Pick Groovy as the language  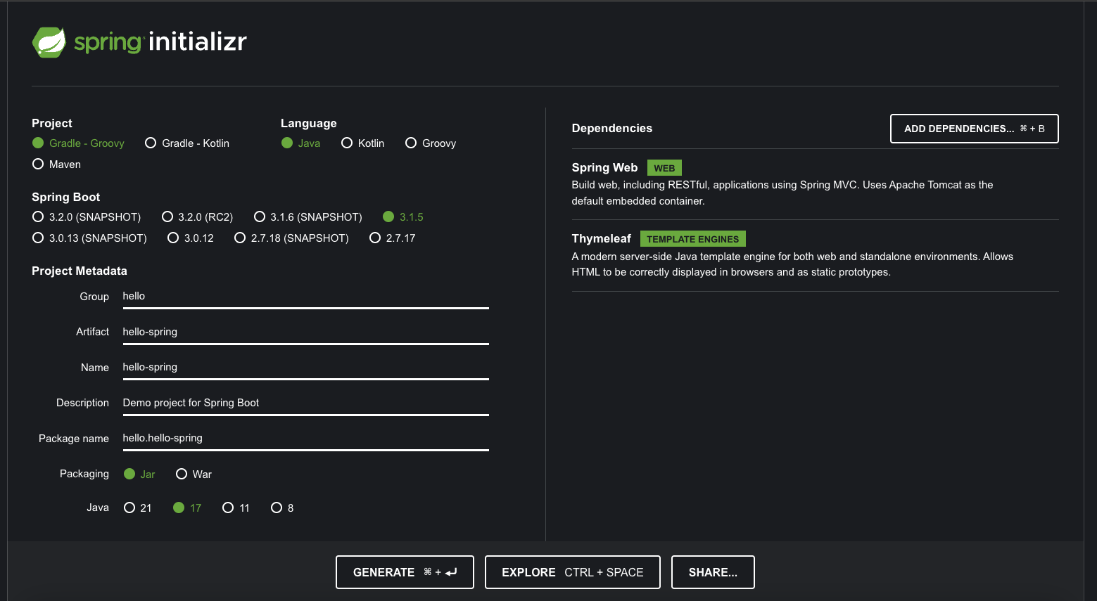pyautogui.click(x=431, y=143)
